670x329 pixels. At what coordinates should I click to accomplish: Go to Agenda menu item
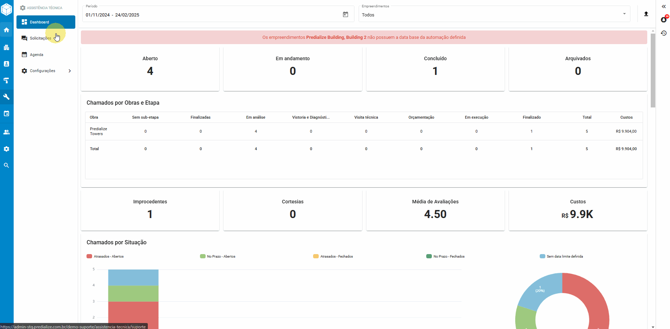tap(36, 55)
